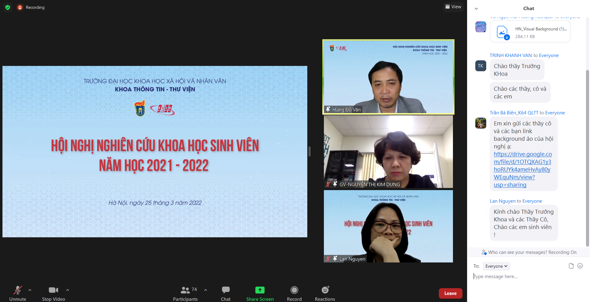Click Trần Bá Biên's avatar in chat

[x=481, y=123]
